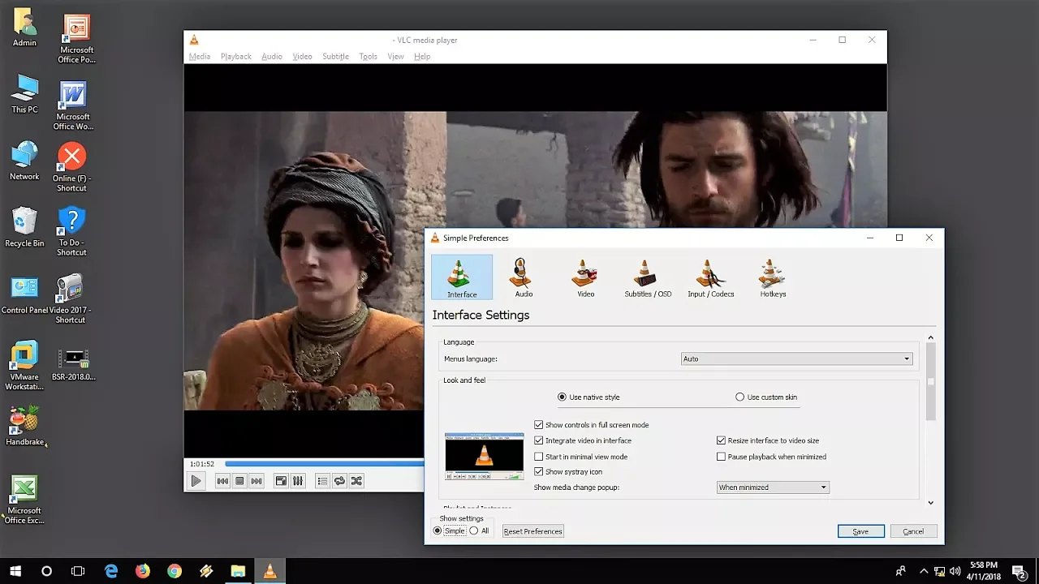Open the Video menu in VLC

pyautogui.click(x=302, y=57)
